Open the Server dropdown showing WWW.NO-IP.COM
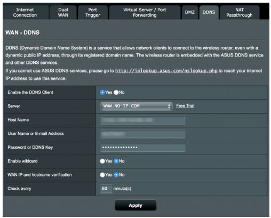The image size is (271, 218). tap(136, 106)
